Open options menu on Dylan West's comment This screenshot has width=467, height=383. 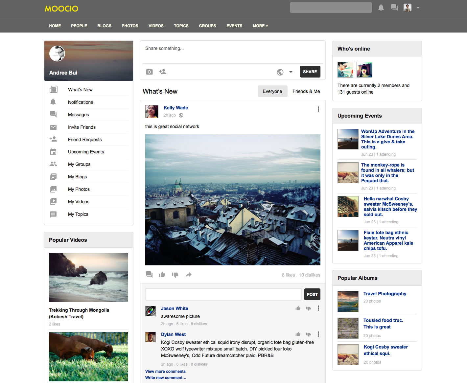tap(318, 334)
